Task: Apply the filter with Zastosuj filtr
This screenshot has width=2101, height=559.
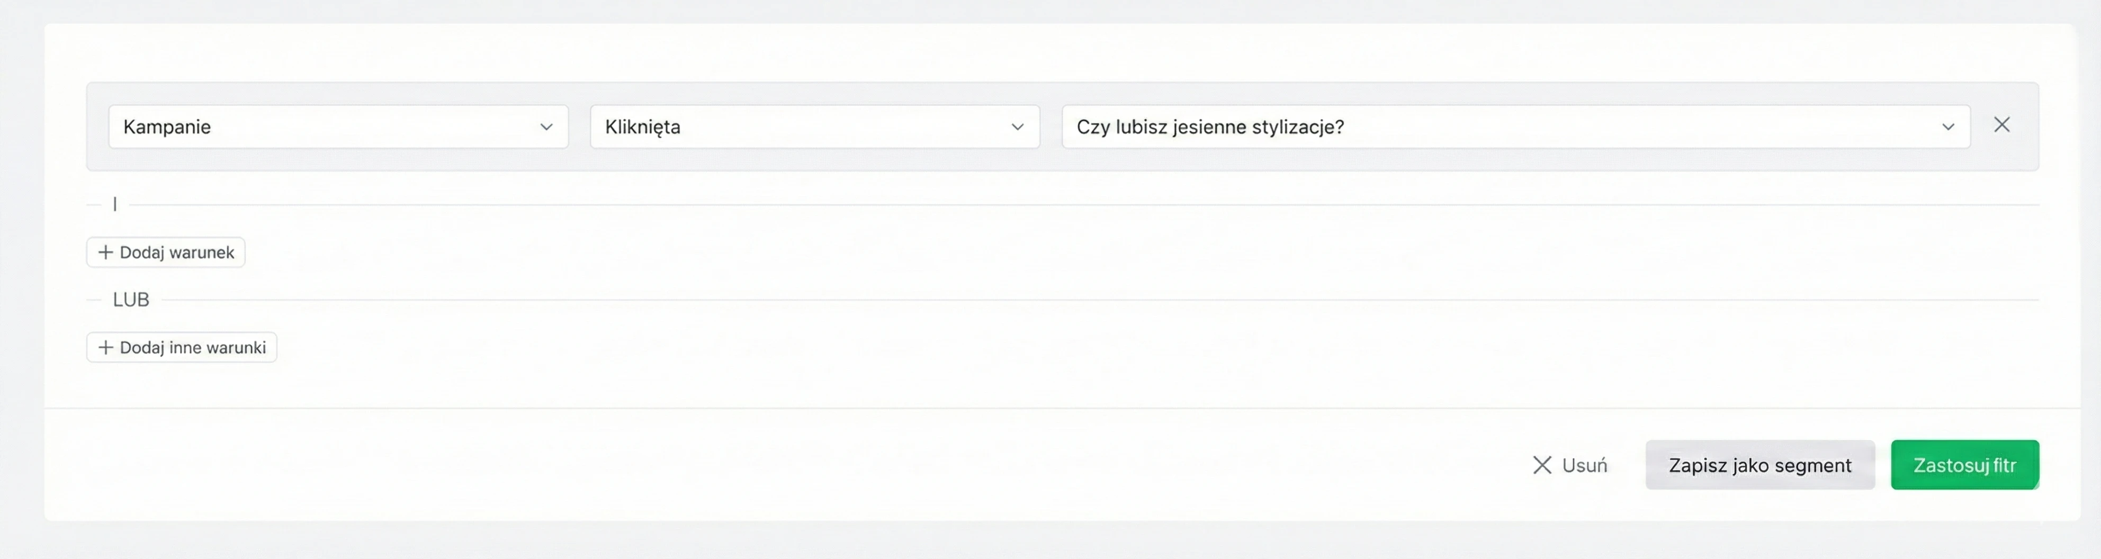Action: [1965, 464]
